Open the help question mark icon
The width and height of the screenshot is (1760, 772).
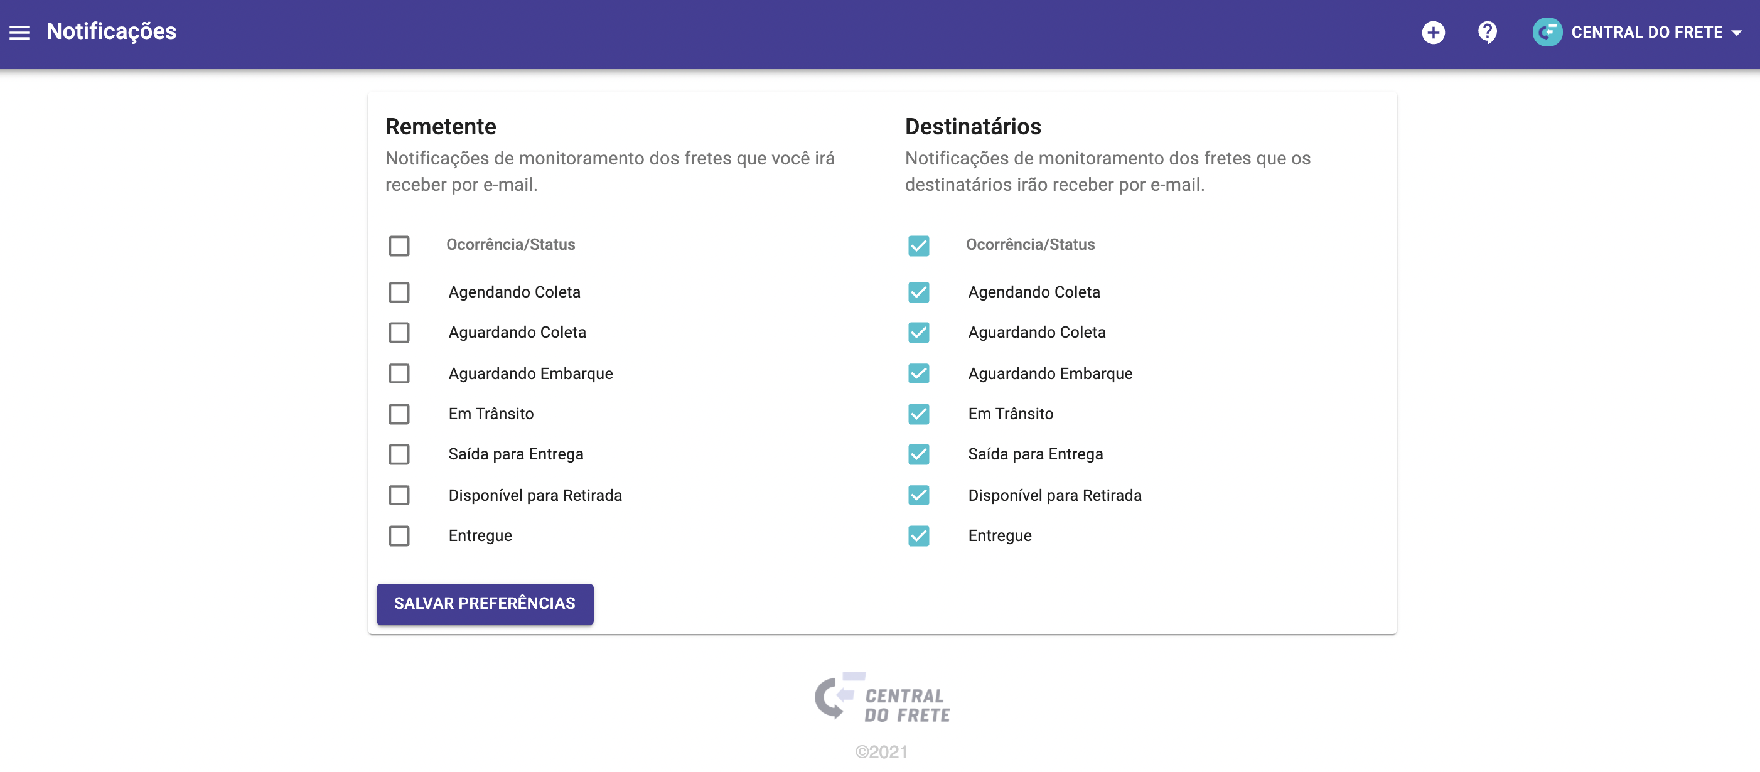pyautogui.click(x=1487, y=32)
